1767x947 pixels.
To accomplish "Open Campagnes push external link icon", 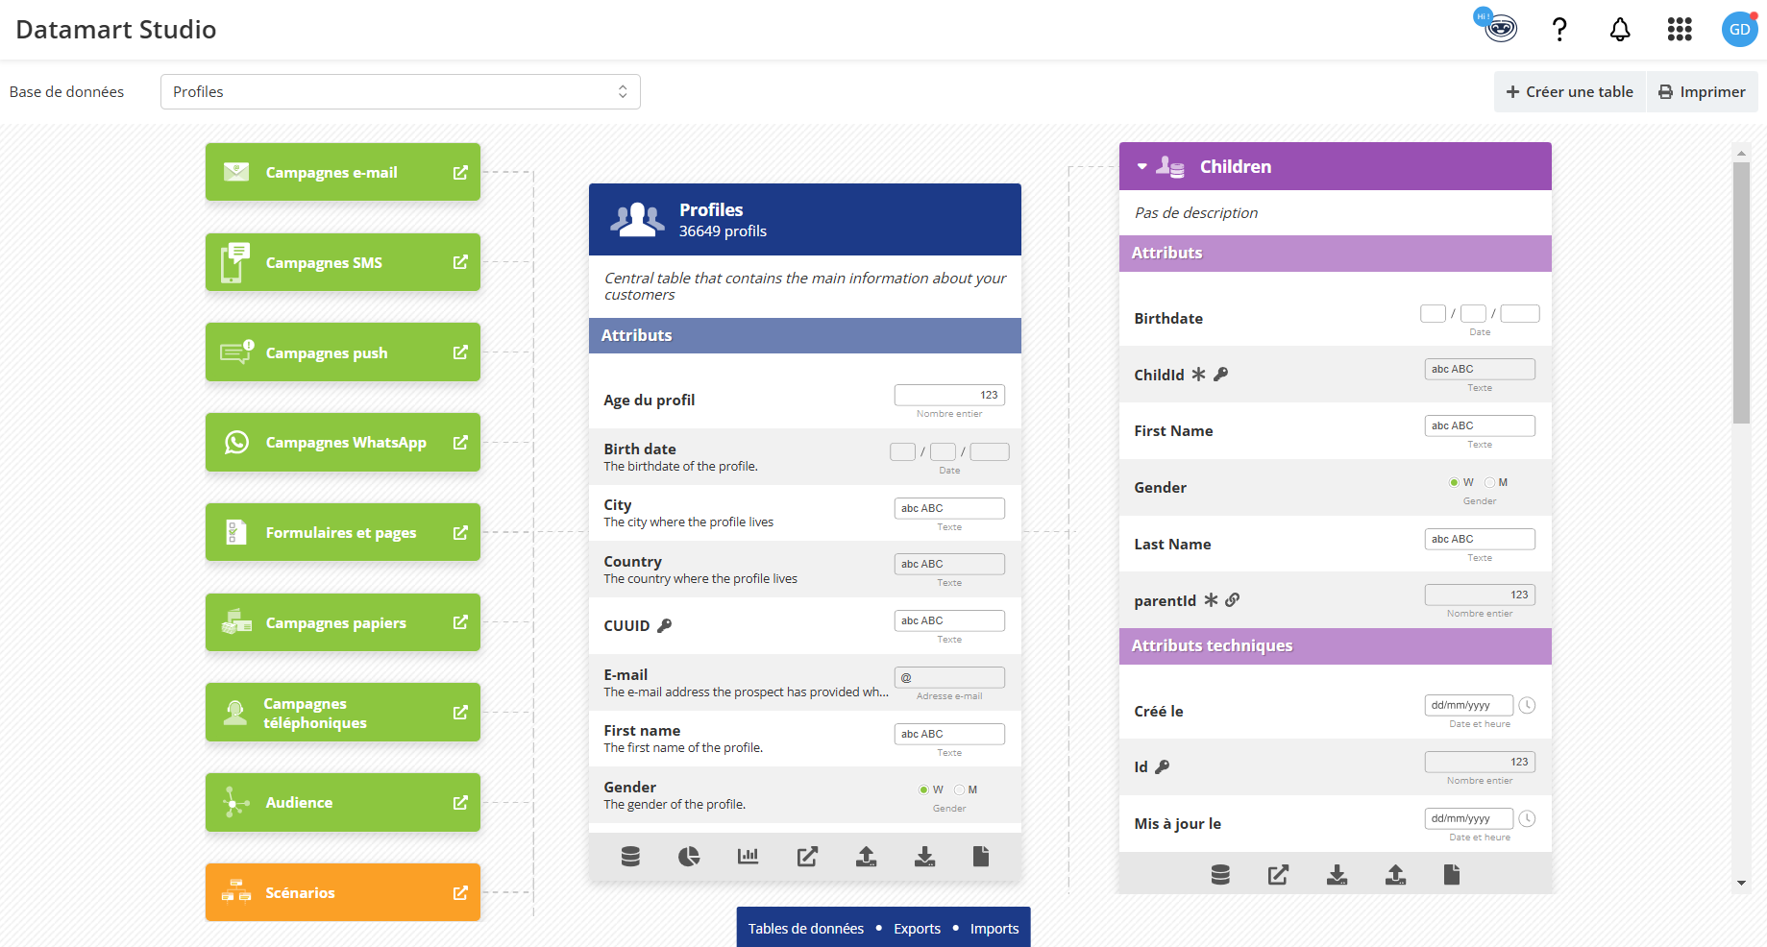I will (460, 352).
